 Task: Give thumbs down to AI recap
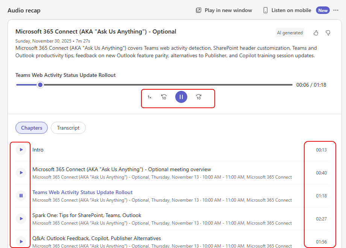click(328, 33)
